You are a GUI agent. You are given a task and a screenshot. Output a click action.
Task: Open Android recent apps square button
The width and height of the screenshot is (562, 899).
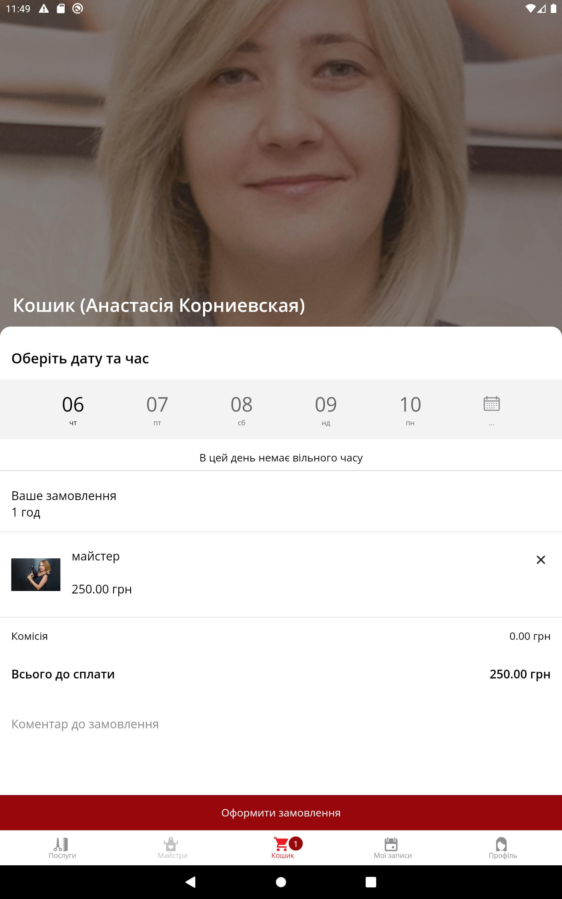[x=371, y=882]
